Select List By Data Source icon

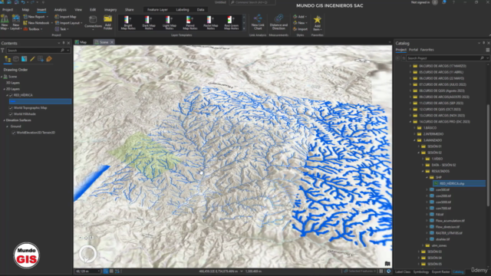pyautogui.click(x=16, y=59)
